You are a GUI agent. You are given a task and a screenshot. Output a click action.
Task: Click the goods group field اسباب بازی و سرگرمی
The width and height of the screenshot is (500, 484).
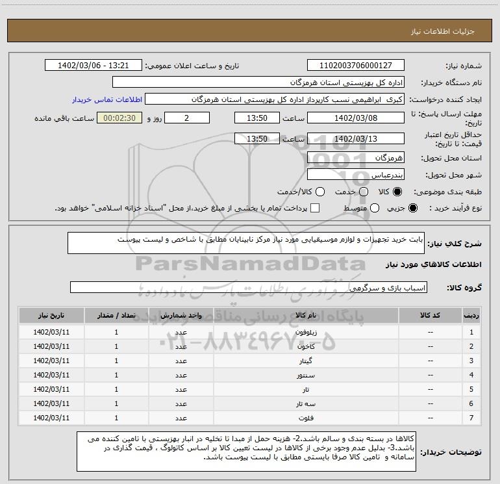pyautogui.click(x=249, y=287)
